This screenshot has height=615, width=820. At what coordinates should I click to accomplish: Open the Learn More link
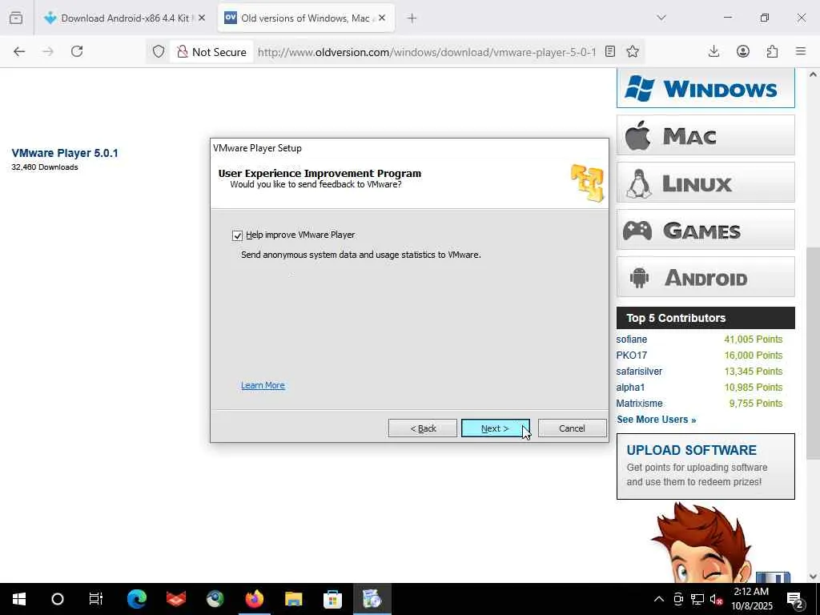pyautogui.click(x=263, y=385)
